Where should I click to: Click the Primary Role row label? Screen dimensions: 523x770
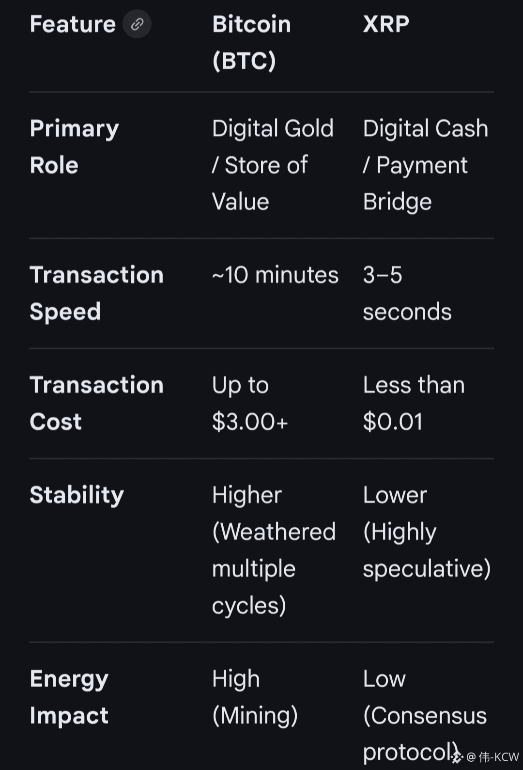pos(74,147)
